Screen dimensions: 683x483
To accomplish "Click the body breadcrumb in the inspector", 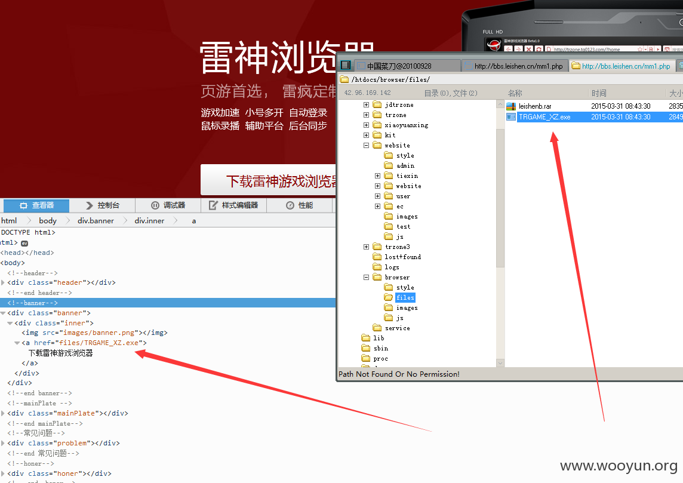I will click(48, 221).
